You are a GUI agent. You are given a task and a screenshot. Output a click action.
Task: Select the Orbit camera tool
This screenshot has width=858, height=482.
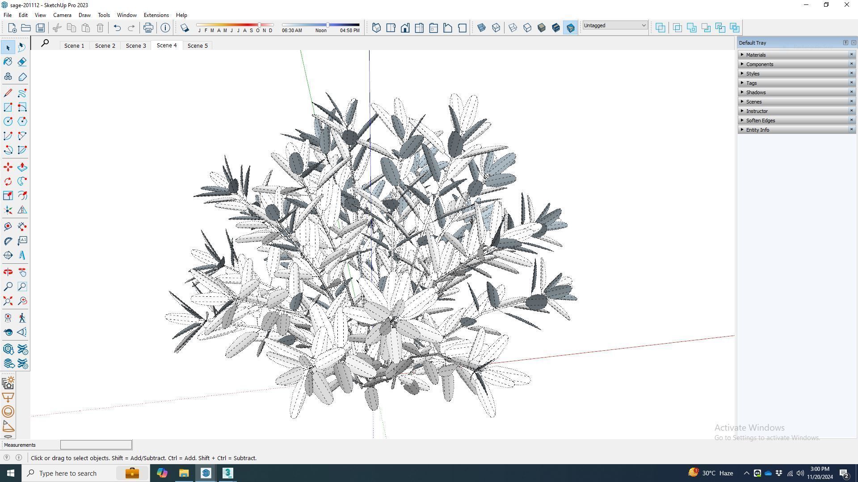tap(8, 272)
